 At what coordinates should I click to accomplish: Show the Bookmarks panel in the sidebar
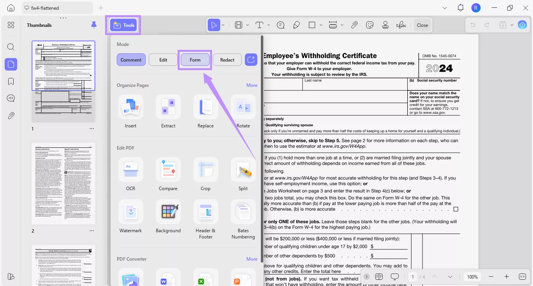(11, 81)
